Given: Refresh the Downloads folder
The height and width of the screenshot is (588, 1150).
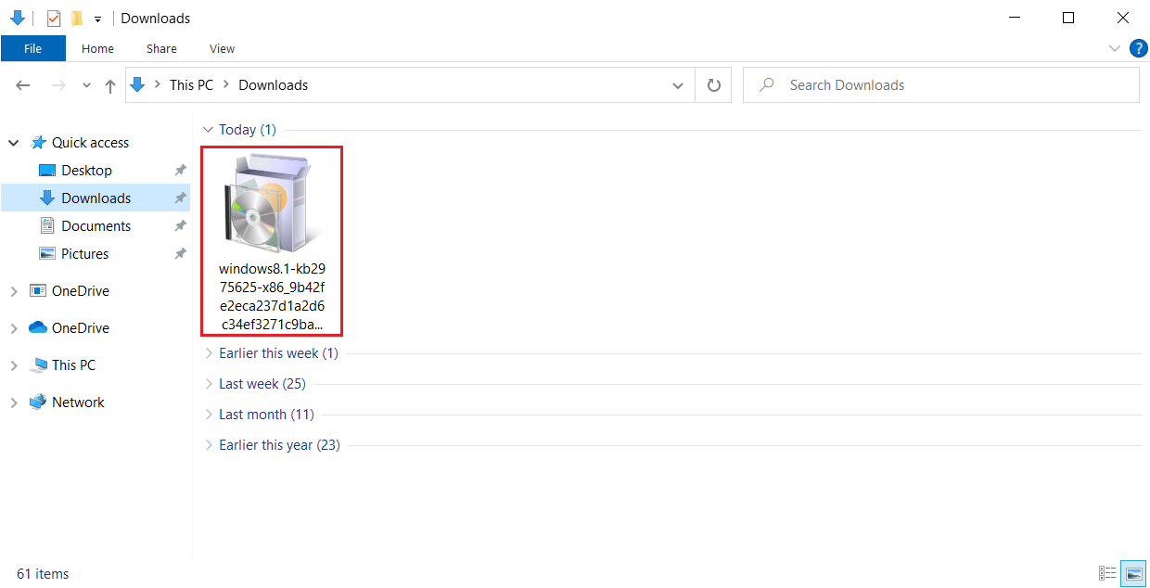Looking at the screenshot, I should click(x=713, y=85).
